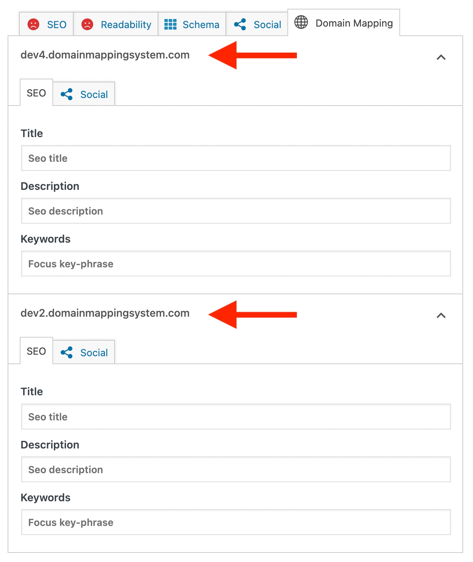Click share icon in dev4 Social tab
This screenshot has width=473, height=562.
click(x=67, y=95)
